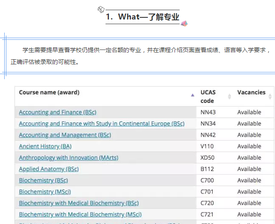Open Biochemistry with Medical Biochemistry (MSci)
The width and height of the screenshot is (275, 224).
point(80,214)
